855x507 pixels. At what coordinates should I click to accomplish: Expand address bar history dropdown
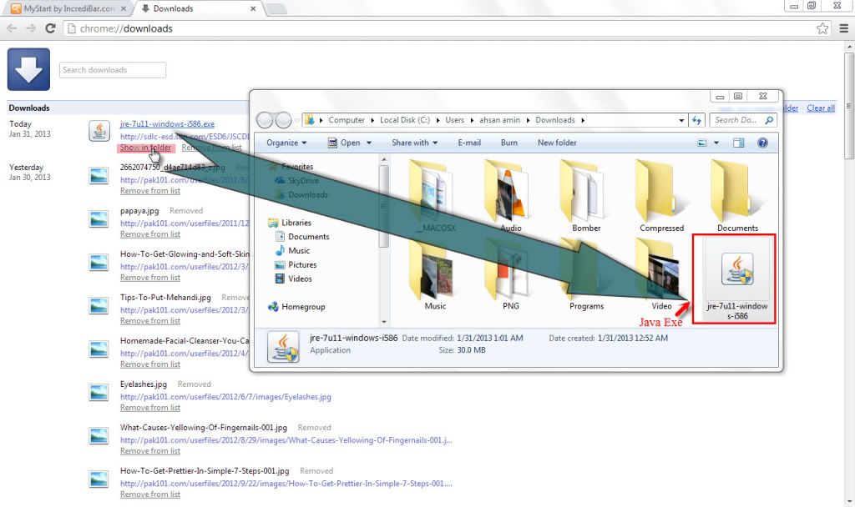click(681, 120)
